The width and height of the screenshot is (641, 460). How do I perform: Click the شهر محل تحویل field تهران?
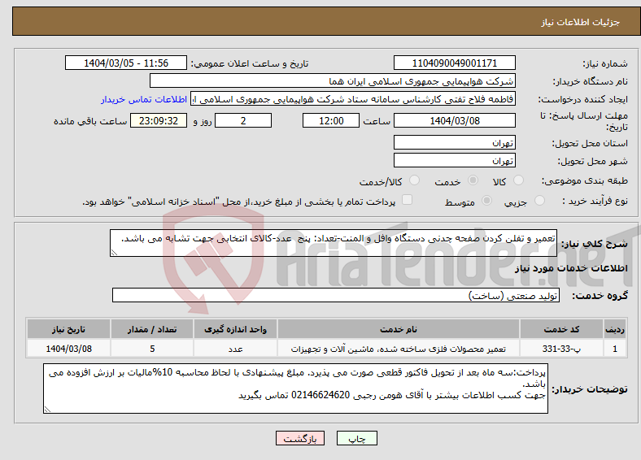[454, 161]
